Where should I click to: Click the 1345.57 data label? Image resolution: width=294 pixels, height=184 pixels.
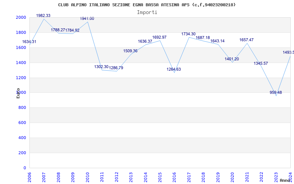261,63
